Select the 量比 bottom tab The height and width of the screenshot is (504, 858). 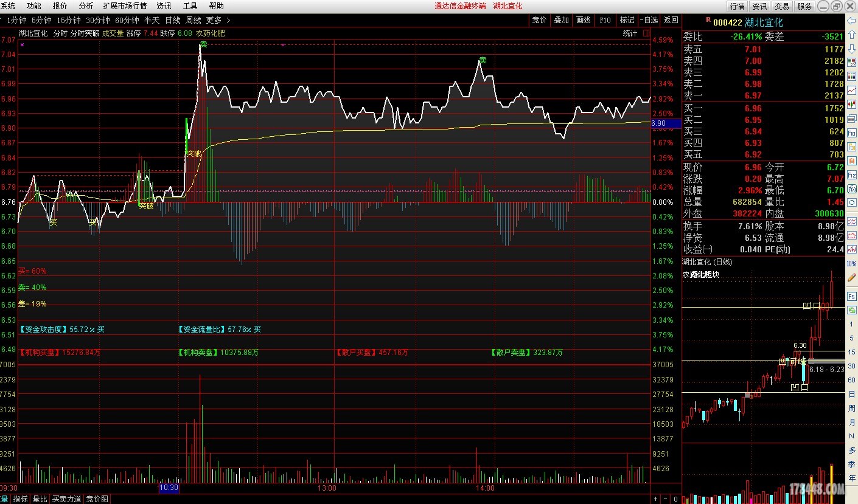[40, 499]
